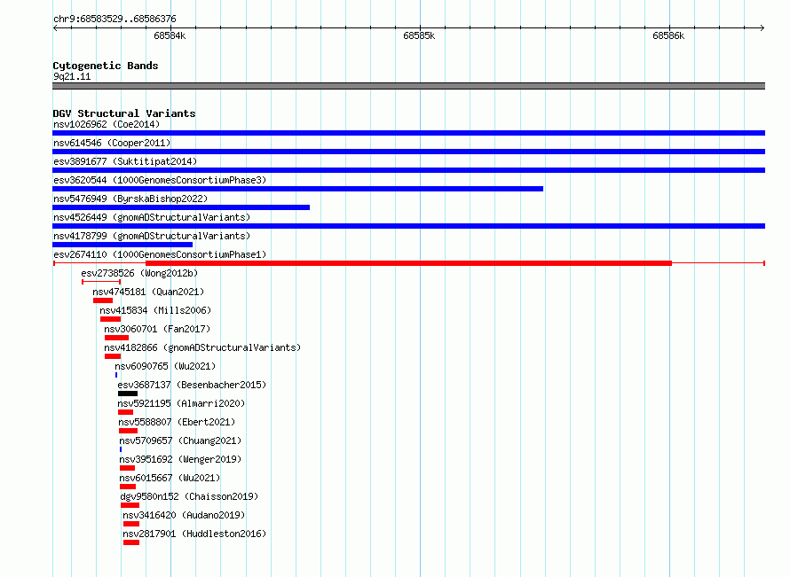Click the nsv4182866 red variant bar
This screenshot has height=577, width=790.
[113, 356]
